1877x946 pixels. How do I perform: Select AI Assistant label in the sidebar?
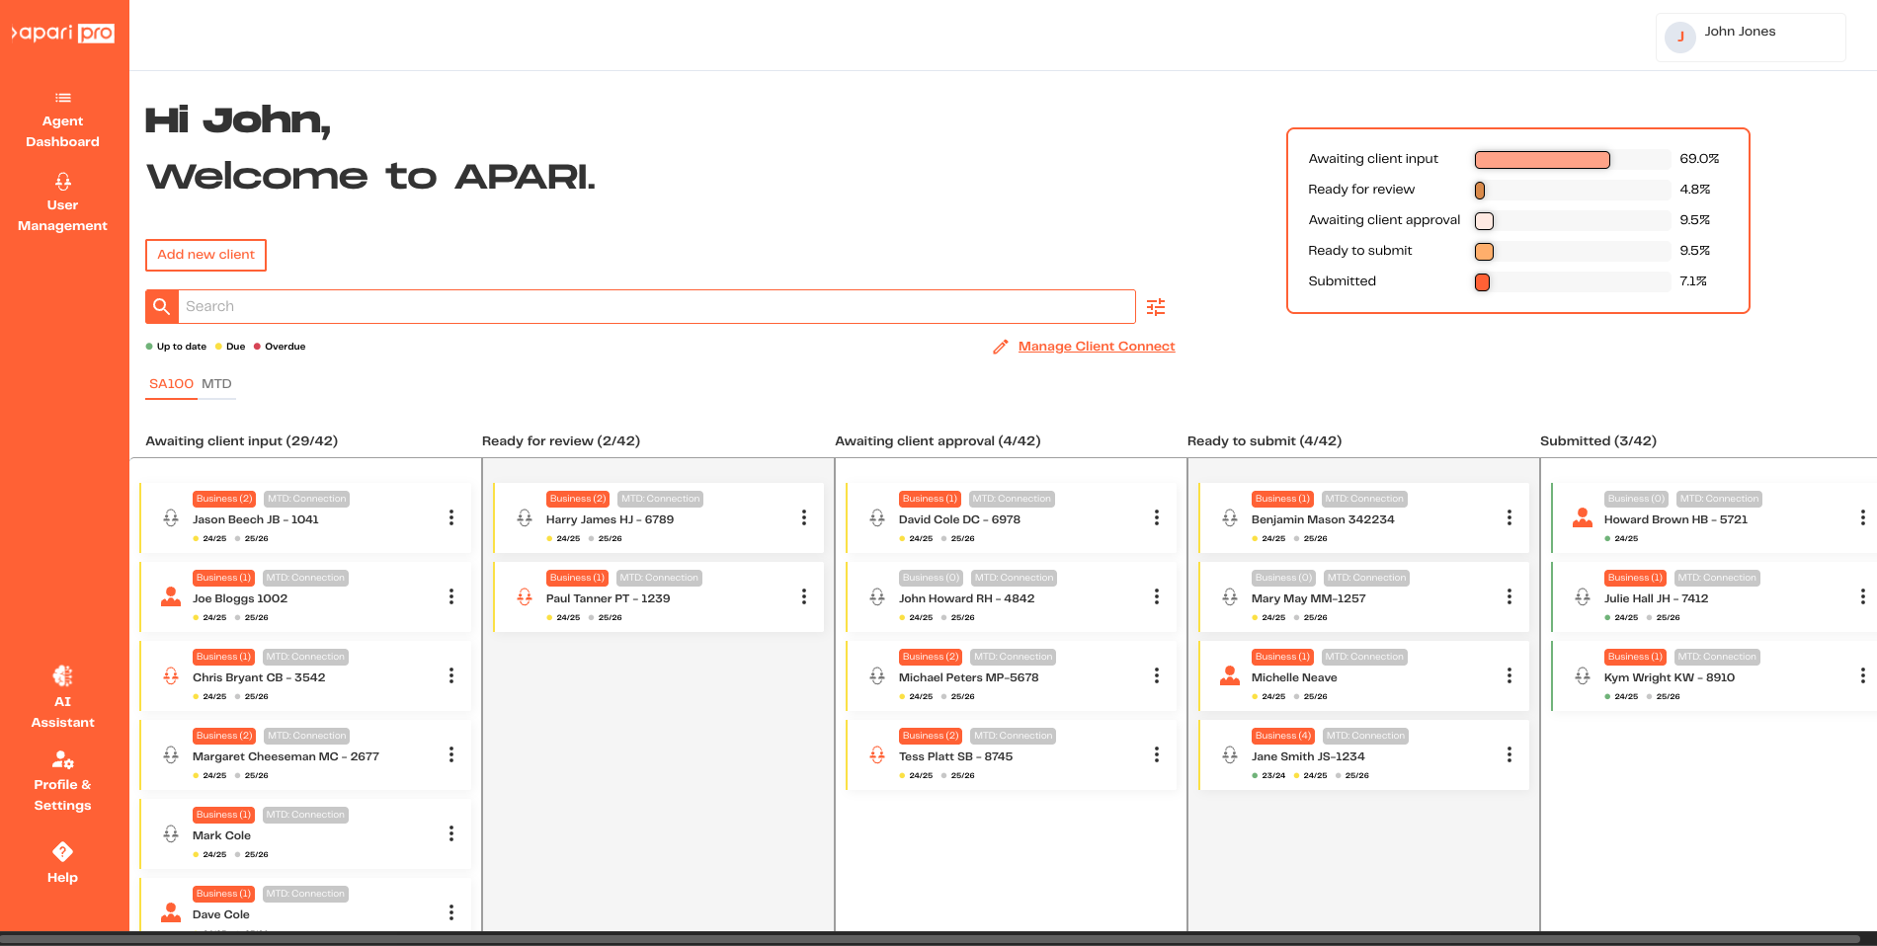(63, 712)
